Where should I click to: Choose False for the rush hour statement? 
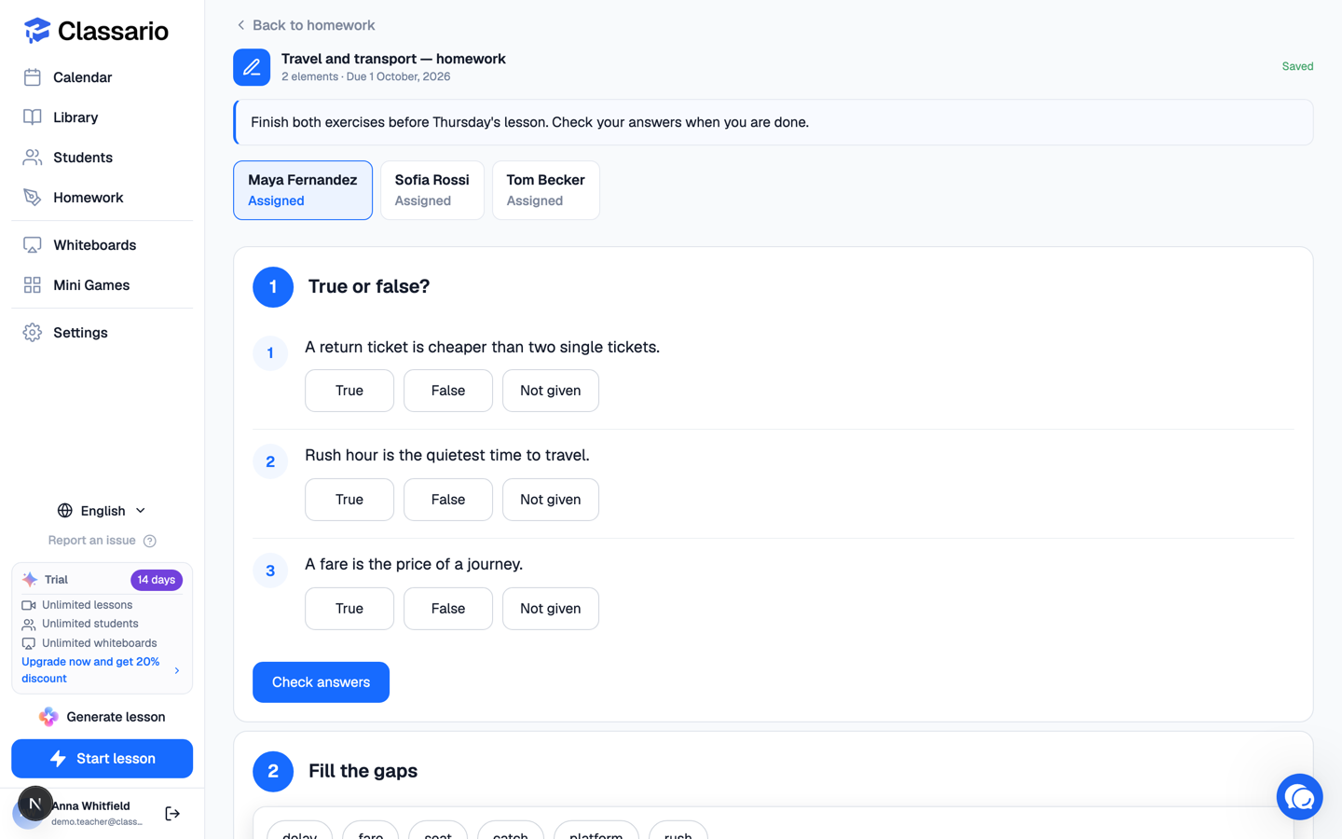[x=448, y=500]
